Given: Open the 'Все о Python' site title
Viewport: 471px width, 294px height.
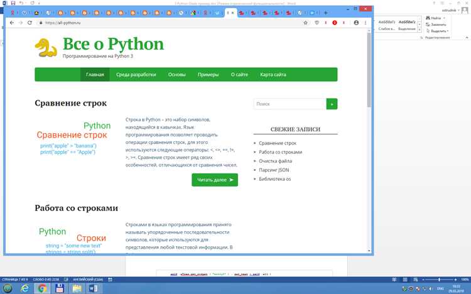Looking at the screenshot, I should [113, 44].
